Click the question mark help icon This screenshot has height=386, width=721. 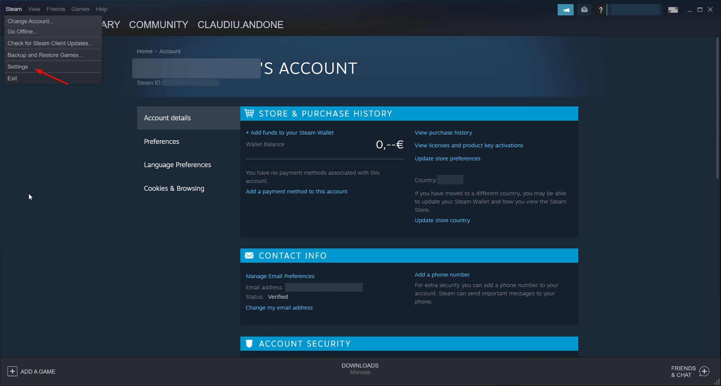[601, 10]
